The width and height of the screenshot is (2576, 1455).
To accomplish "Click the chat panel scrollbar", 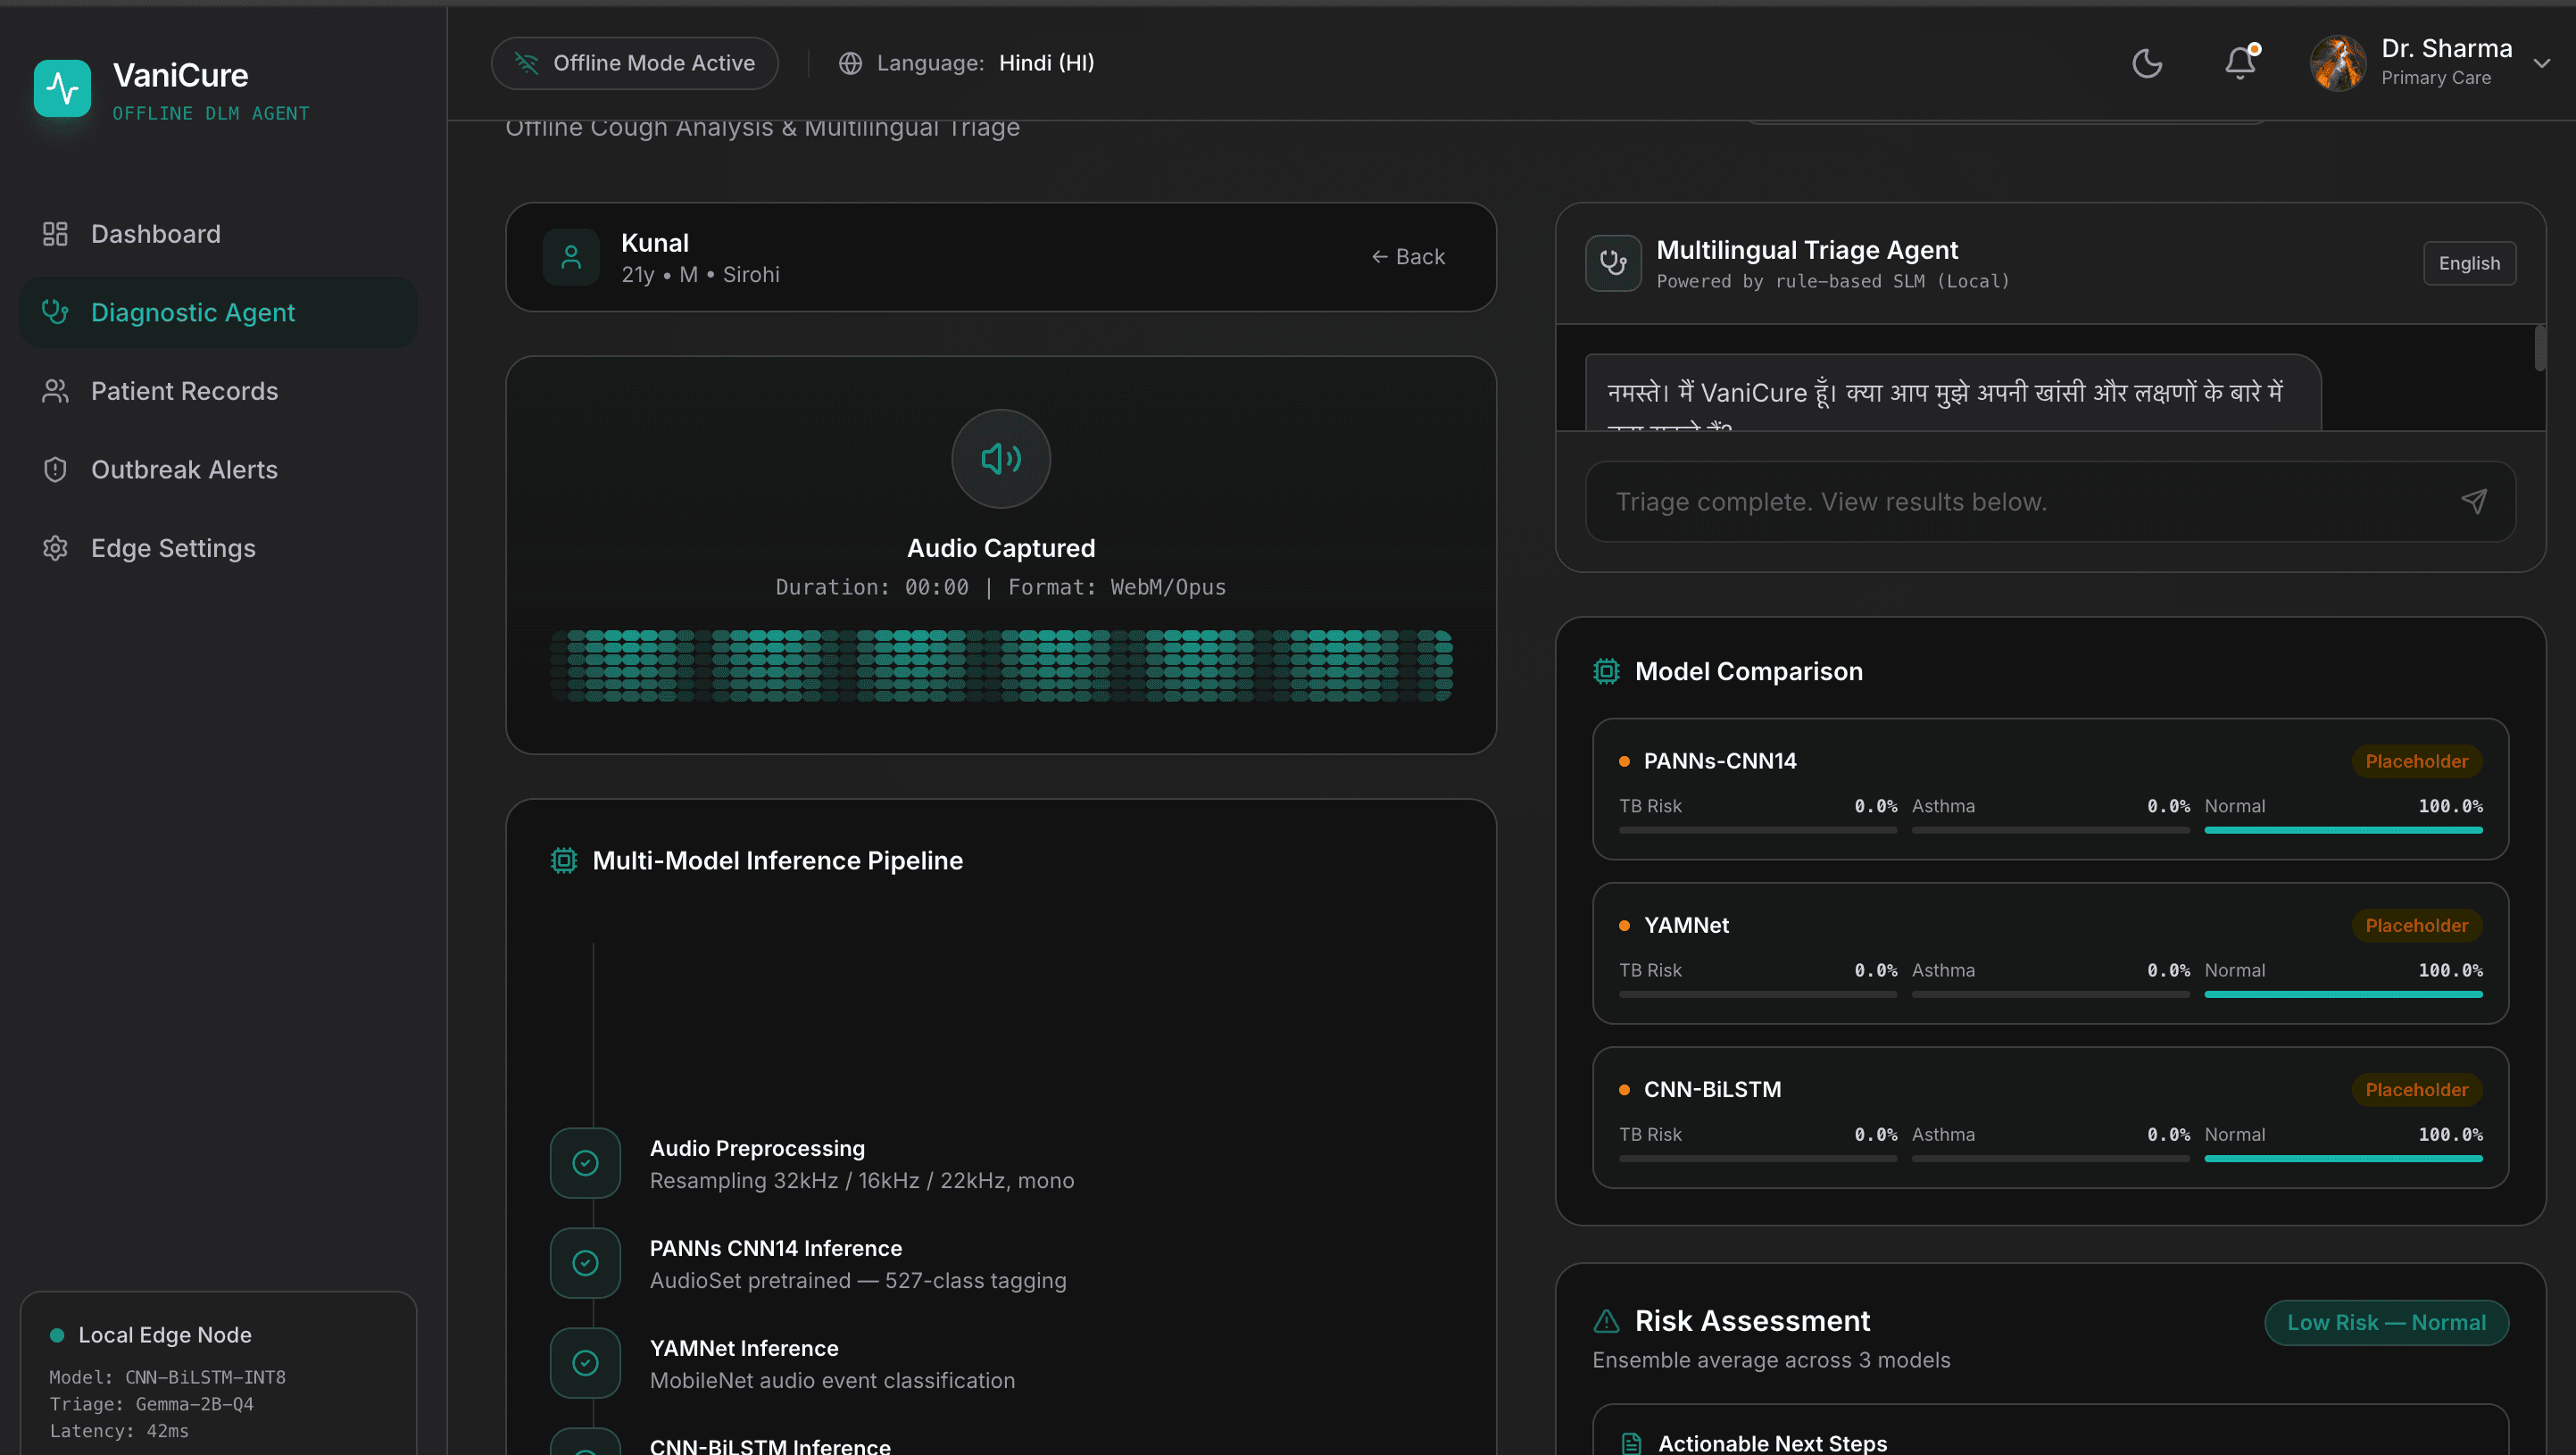I will click(2540, 348).
